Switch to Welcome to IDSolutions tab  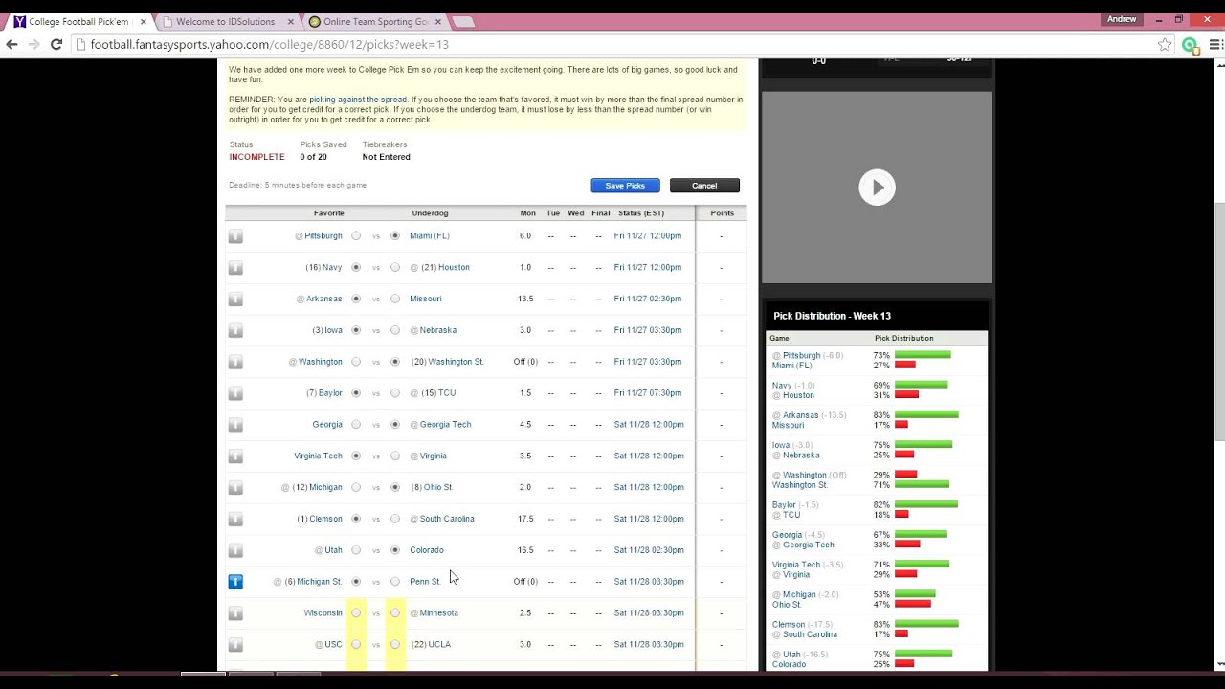point(226,21)
